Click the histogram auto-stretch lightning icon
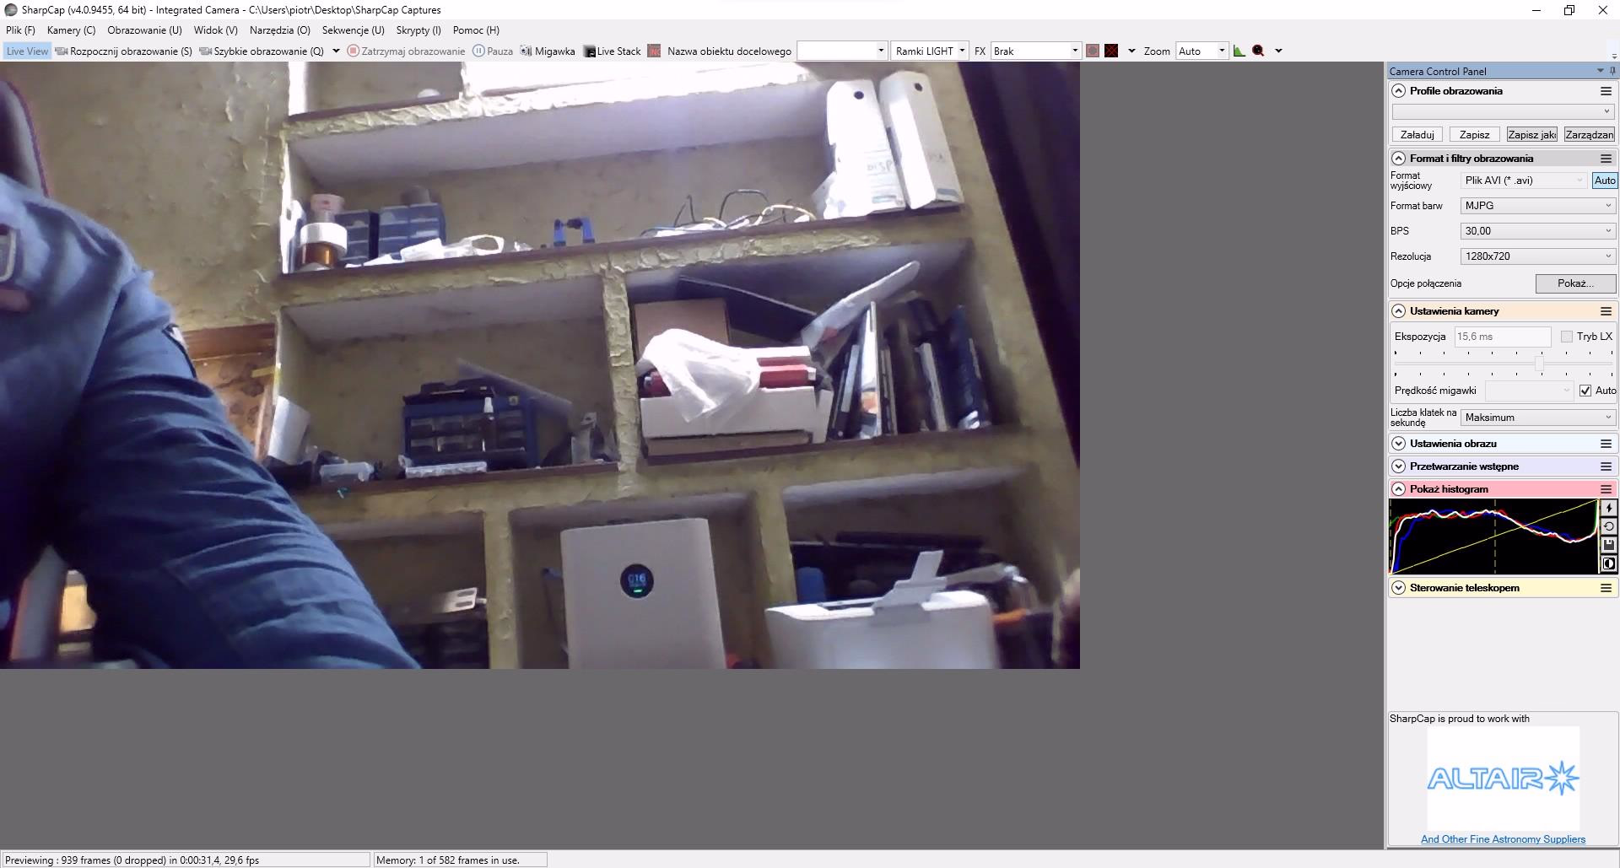This screenshot has height=868, width=1620. 1608,508
